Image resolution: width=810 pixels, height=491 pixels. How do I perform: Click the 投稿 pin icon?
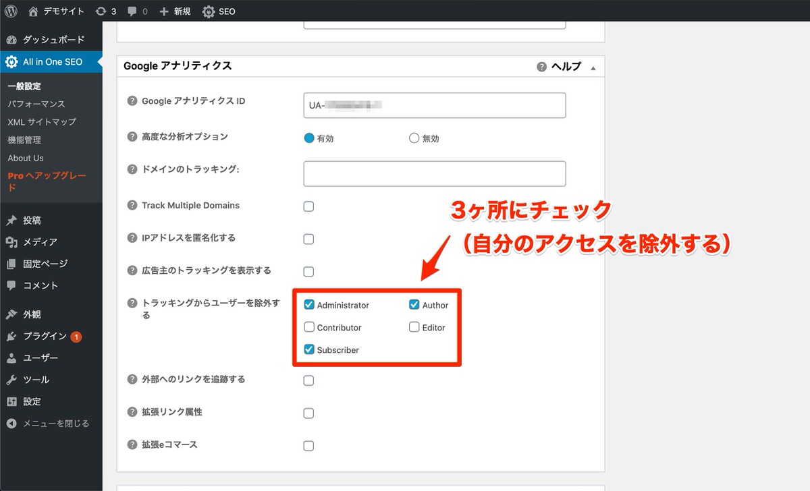(x=11, y=221)
